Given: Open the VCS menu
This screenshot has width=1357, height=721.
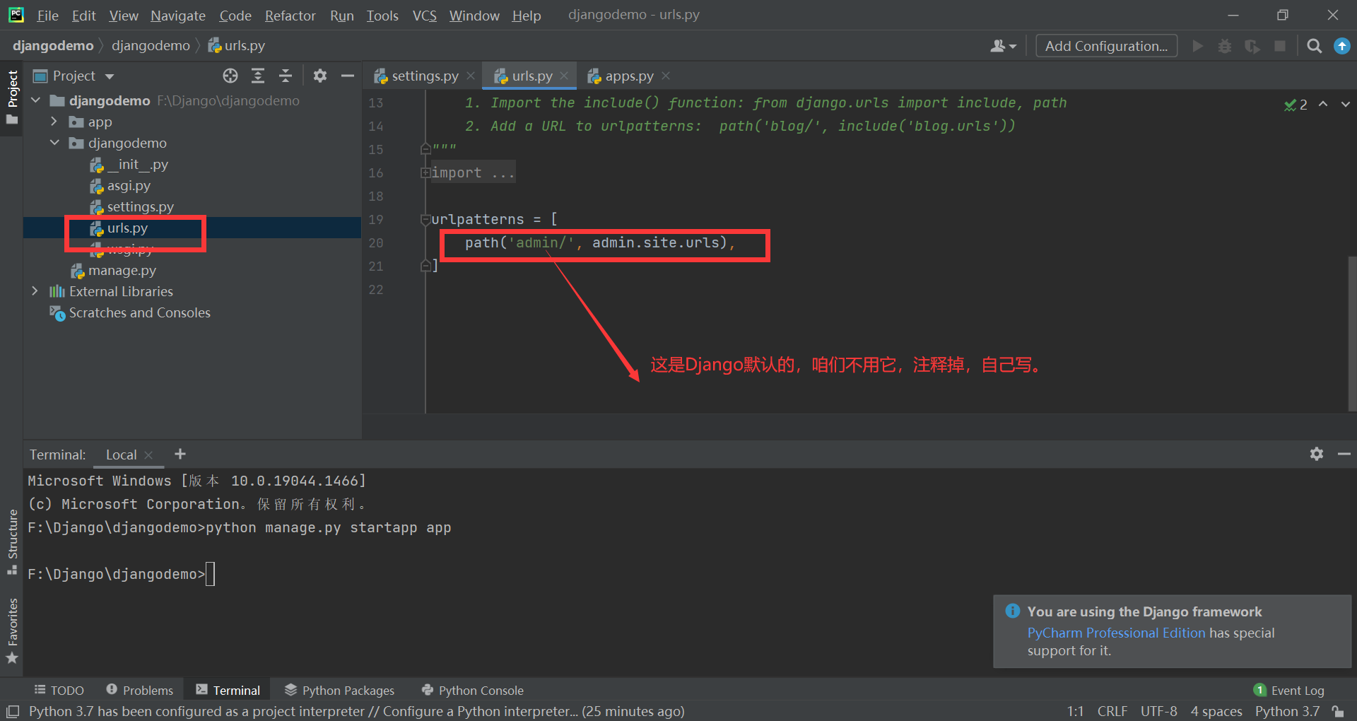Looking at the screenshot, I should pos(424,16).
